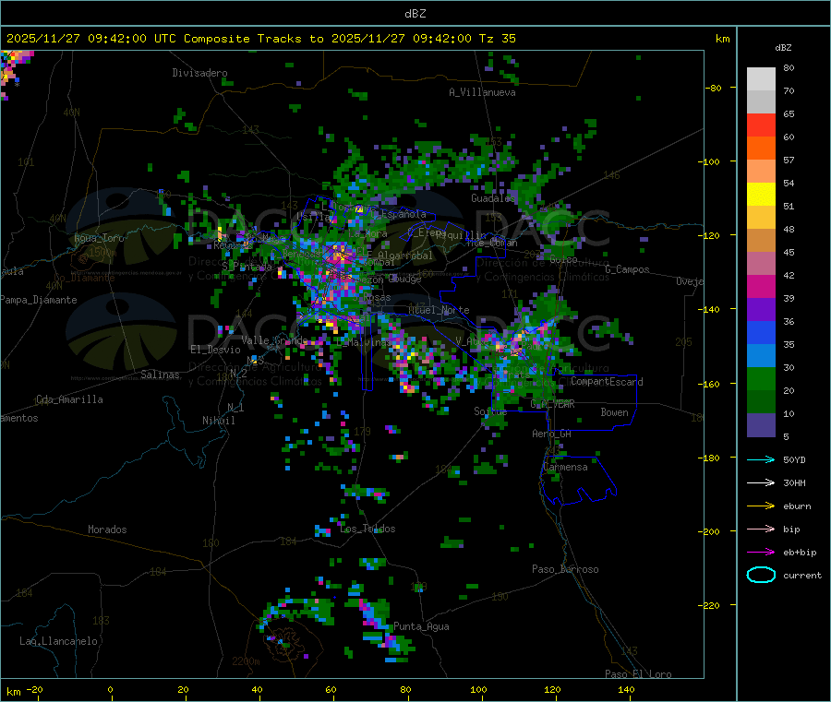831x702 pixels.
Task: Click the 5 dBZ slate purple swatch
Action: [761, 425]
